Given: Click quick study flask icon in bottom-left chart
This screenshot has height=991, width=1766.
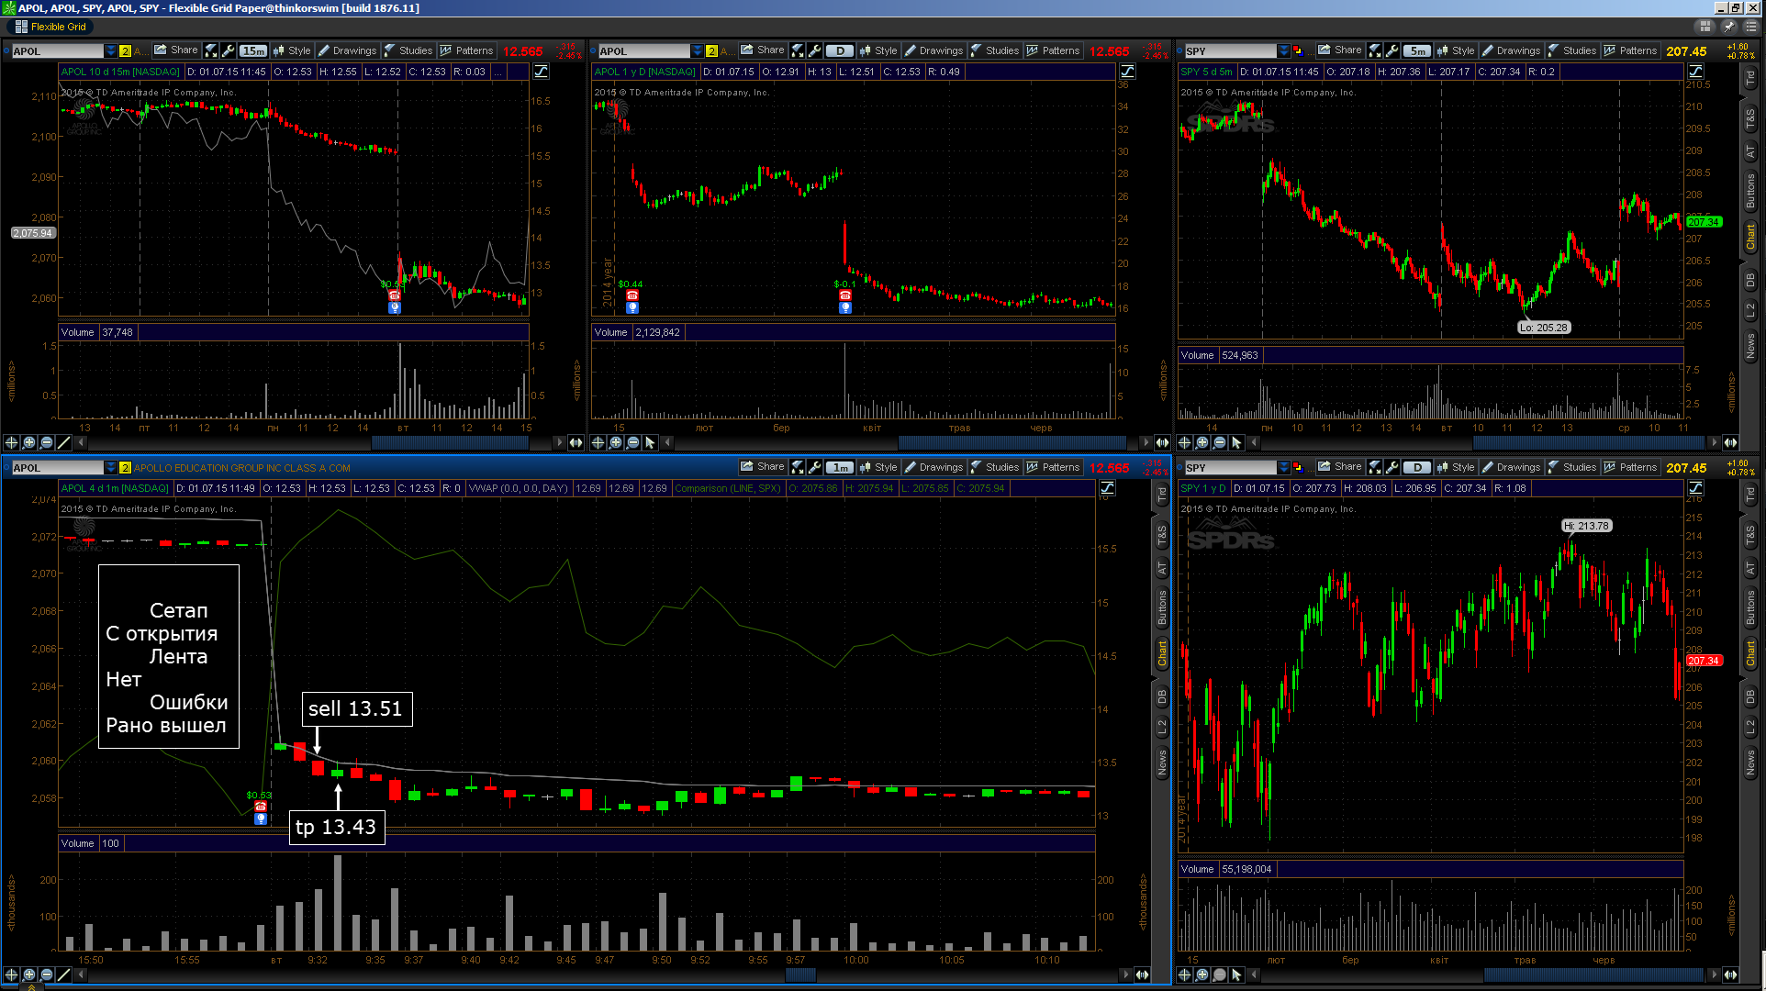Looking at the screenshot, I should pos(798,467).
